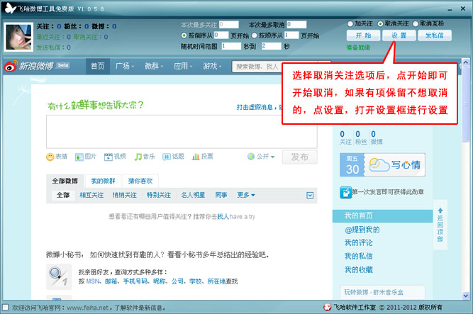The image size is (473, 314).
Task: Click the butterfly app logo in title bar
Action: 10,8
